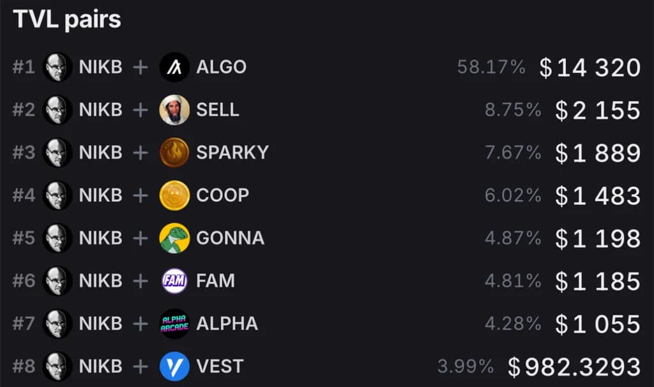The height and width of the screenshot is (387, 654).
Task: Open the SPARKY pair name link
Action: (x=232, y=153)
